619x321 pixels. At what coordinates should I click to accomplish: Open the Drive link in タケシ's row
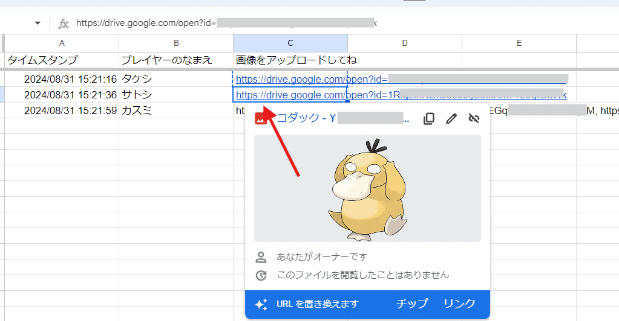tap(402, 79)
